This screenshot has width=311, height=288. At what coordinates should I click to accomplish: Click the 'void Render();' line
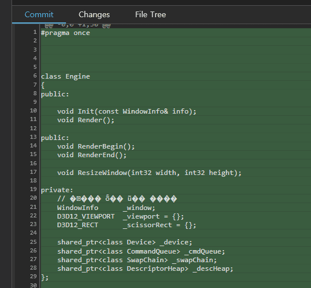coord(85,120)
